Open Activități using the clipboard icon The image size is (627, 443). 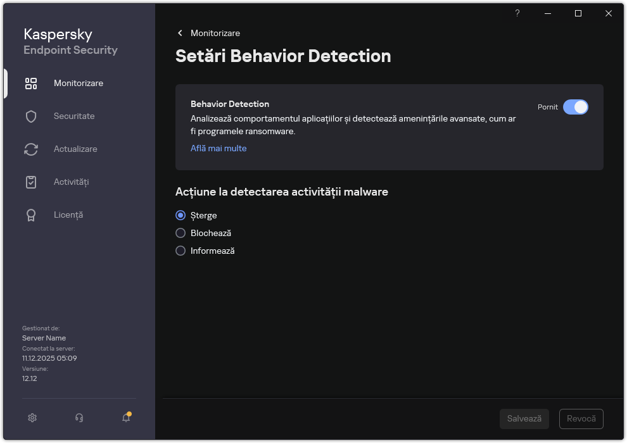[x=31, y=182]
